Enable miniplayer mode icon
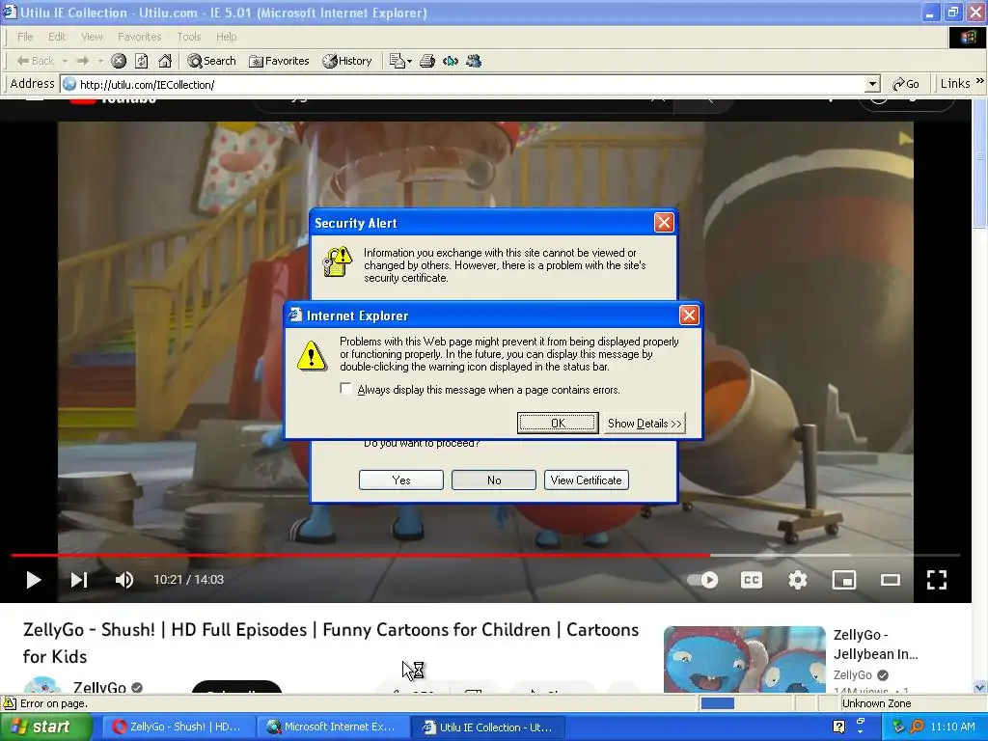 (x=843, y=580)
